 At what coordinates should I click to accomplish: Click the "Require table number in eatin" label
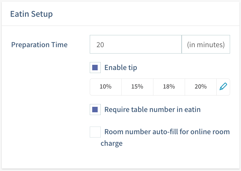[x=152, y=110]
